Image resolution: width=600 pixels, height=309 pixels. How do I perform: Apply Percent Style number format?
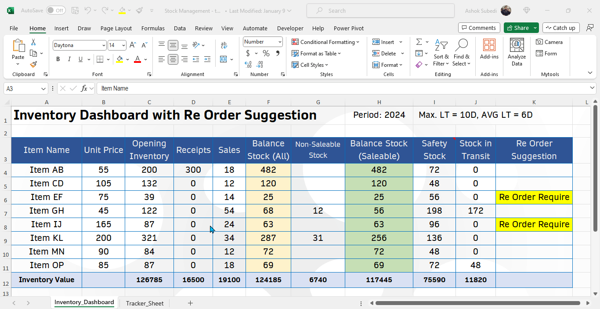click(x=266, y=53)
